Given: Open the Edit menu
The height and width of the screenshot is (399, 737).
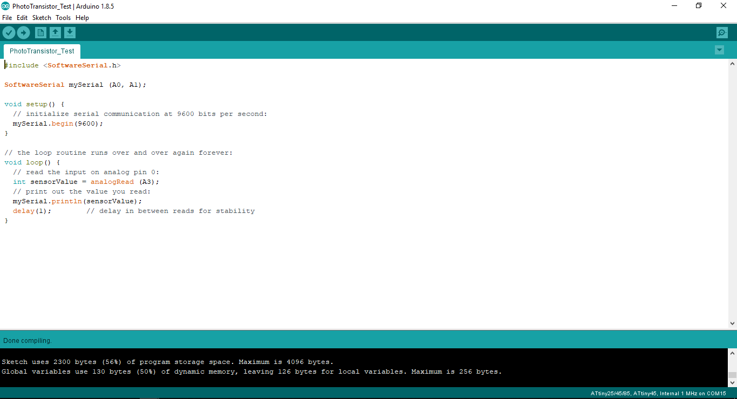Looking at the screenshot, I should [22, 18].
